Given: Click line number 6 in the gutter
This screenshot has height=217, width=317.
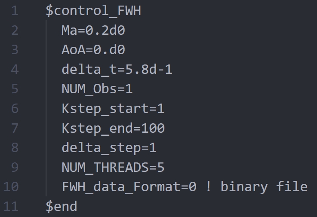Looking at the screenshot, I should coord(15,109).
